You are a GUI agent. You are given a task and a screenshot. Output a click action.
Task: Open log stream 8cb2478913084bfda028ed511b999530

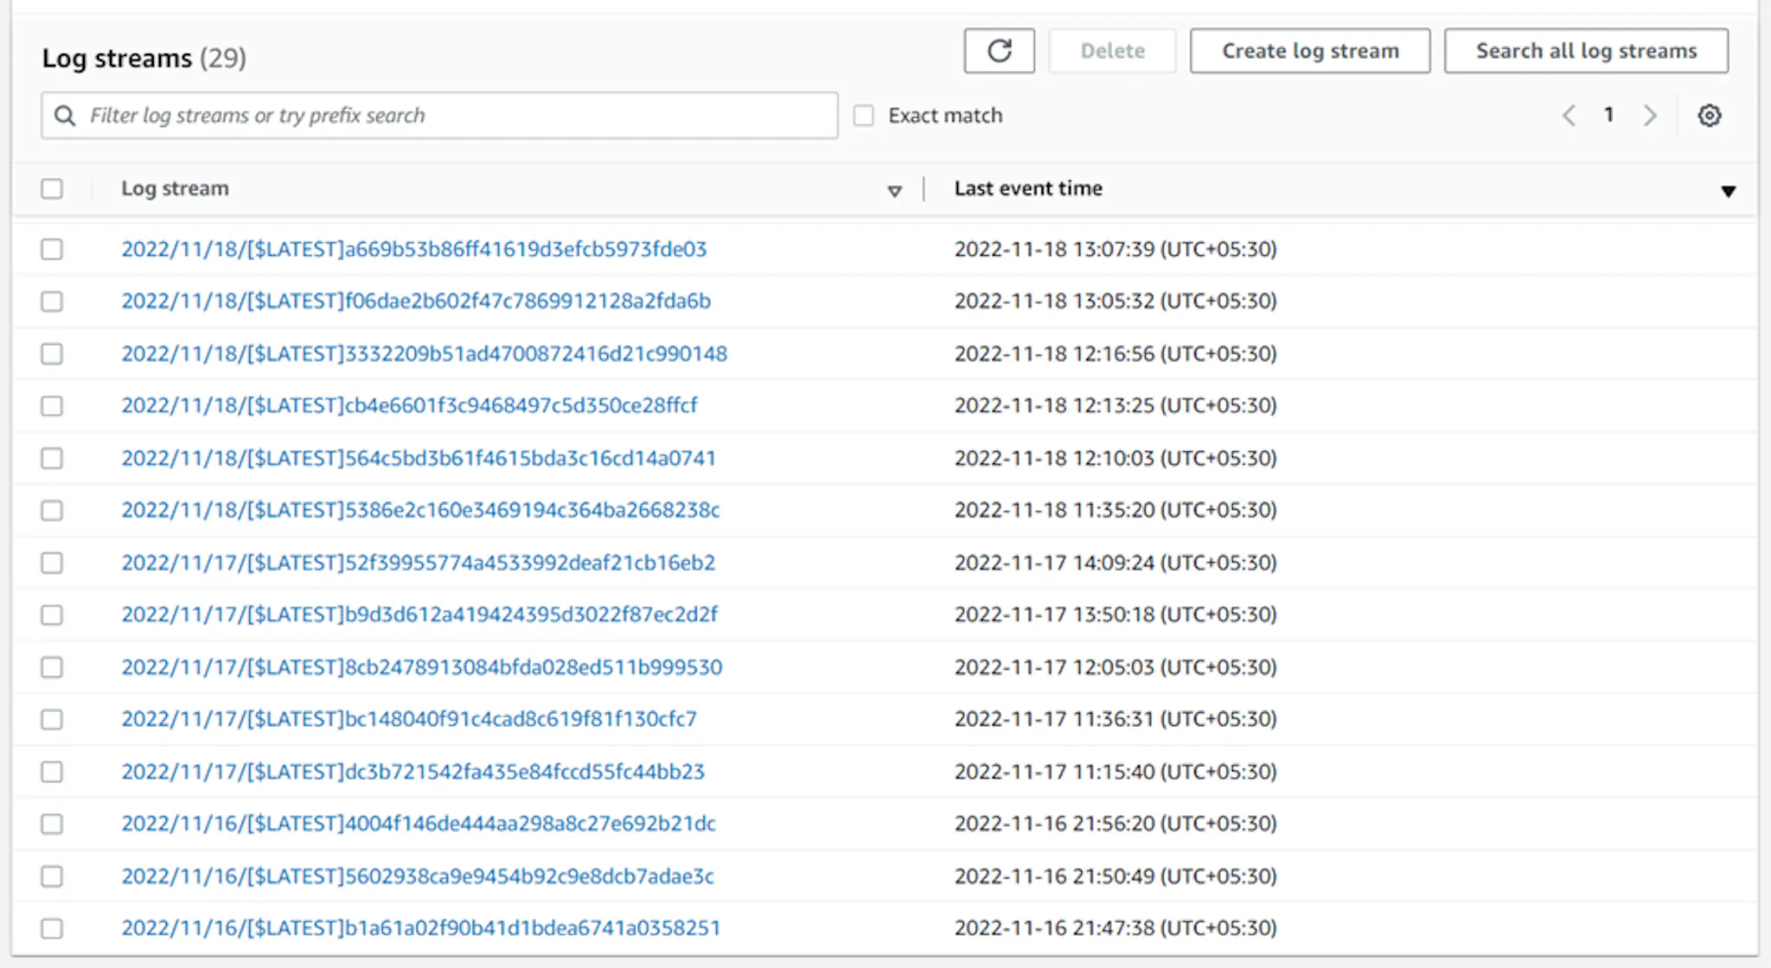(422, 667)
